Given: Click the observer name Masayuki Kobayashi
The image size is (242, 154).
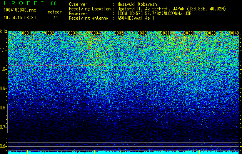Looking at the screenshot, I should (x=138, y=4).
